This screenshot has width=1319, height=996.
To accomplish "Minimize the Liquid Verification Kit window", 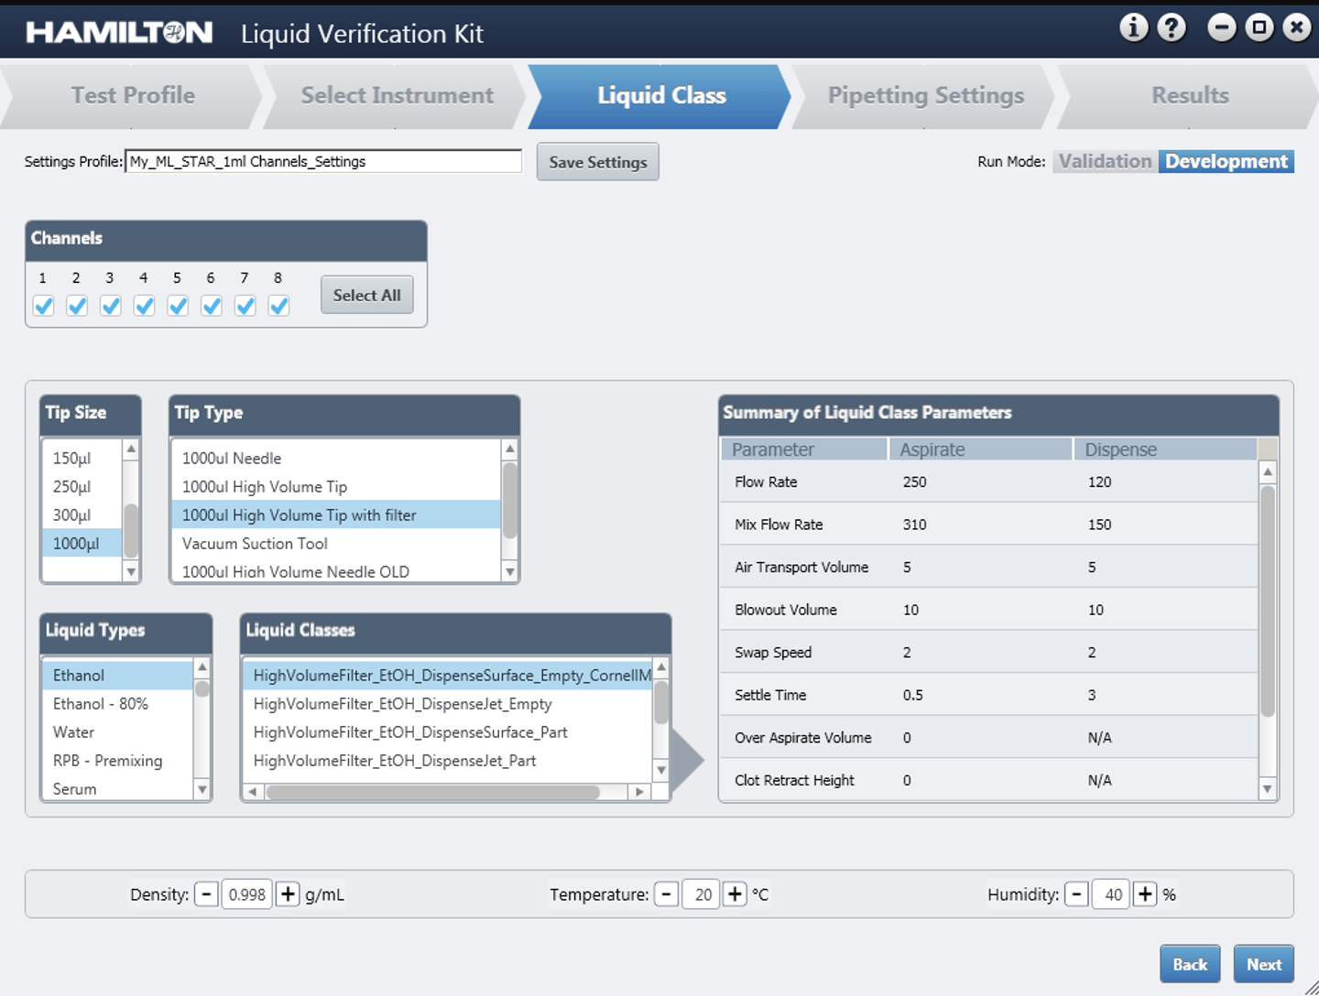I will click(x=1221, y=27).
